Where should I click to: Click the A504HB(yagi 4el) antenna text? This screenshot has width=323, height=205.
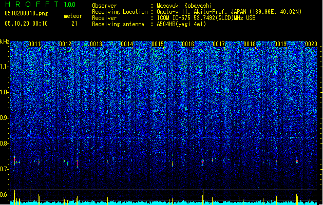point(181,24)
